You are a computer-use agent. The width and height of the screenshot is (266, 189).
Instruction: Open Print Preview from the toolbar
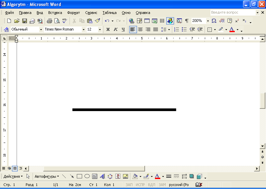57,21
